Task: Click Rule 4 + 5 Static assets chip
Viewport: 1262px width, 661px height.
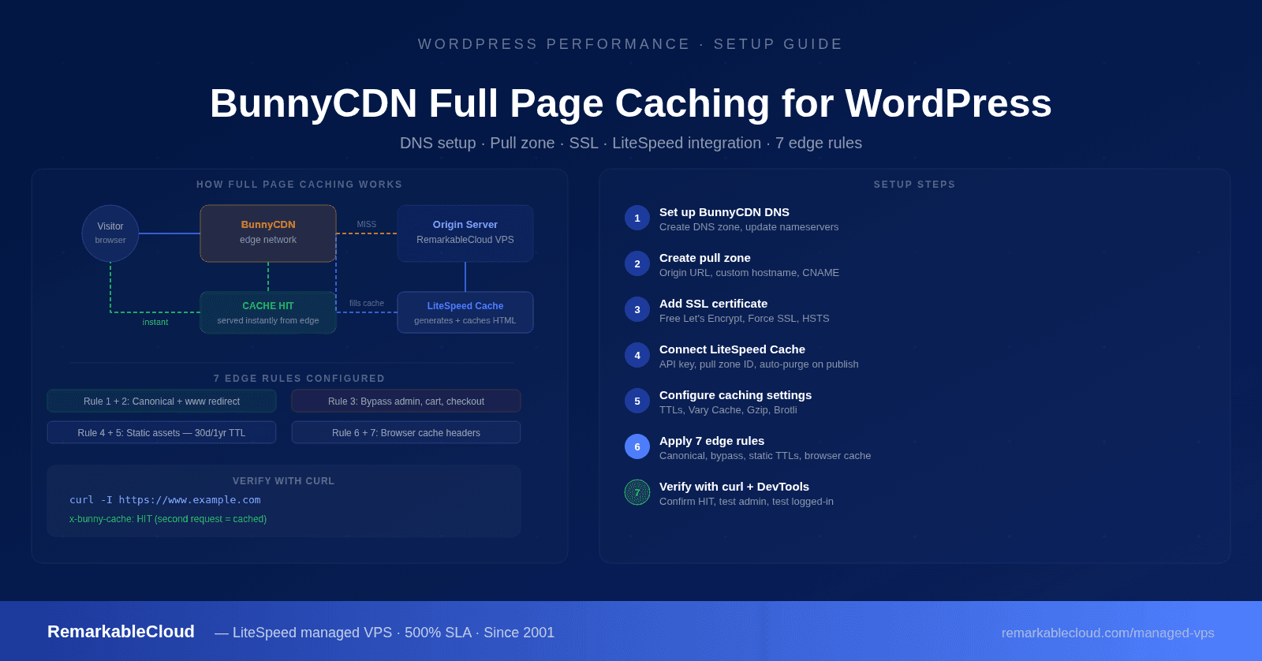Action: coord(162,433)
